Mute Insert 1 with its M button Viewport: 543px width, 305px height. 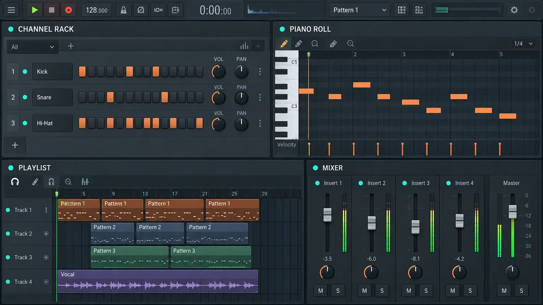pos(321,291)
